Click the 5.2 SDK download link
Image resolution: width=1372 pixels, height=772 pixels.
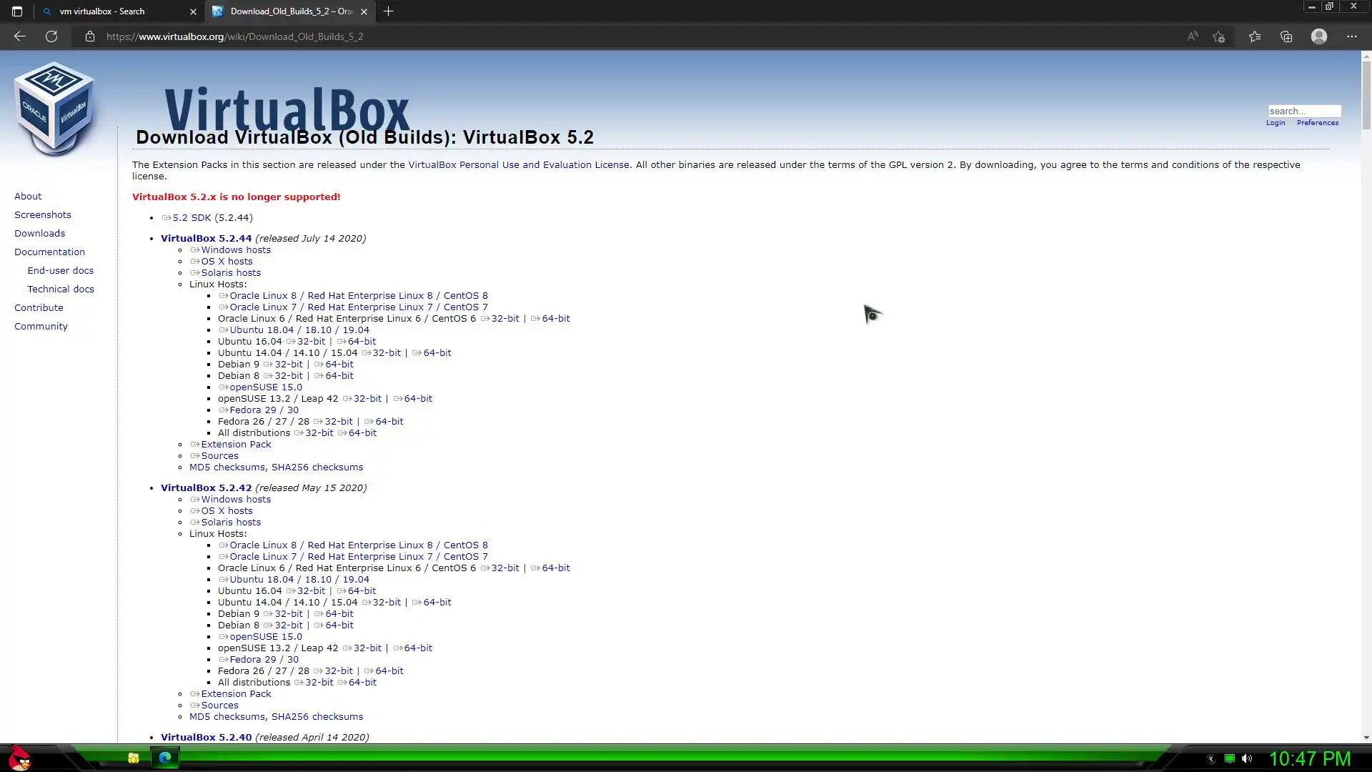pos(192,218)
